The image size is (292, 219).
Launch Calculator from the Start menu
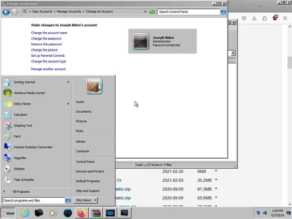[x=36, y=115]
